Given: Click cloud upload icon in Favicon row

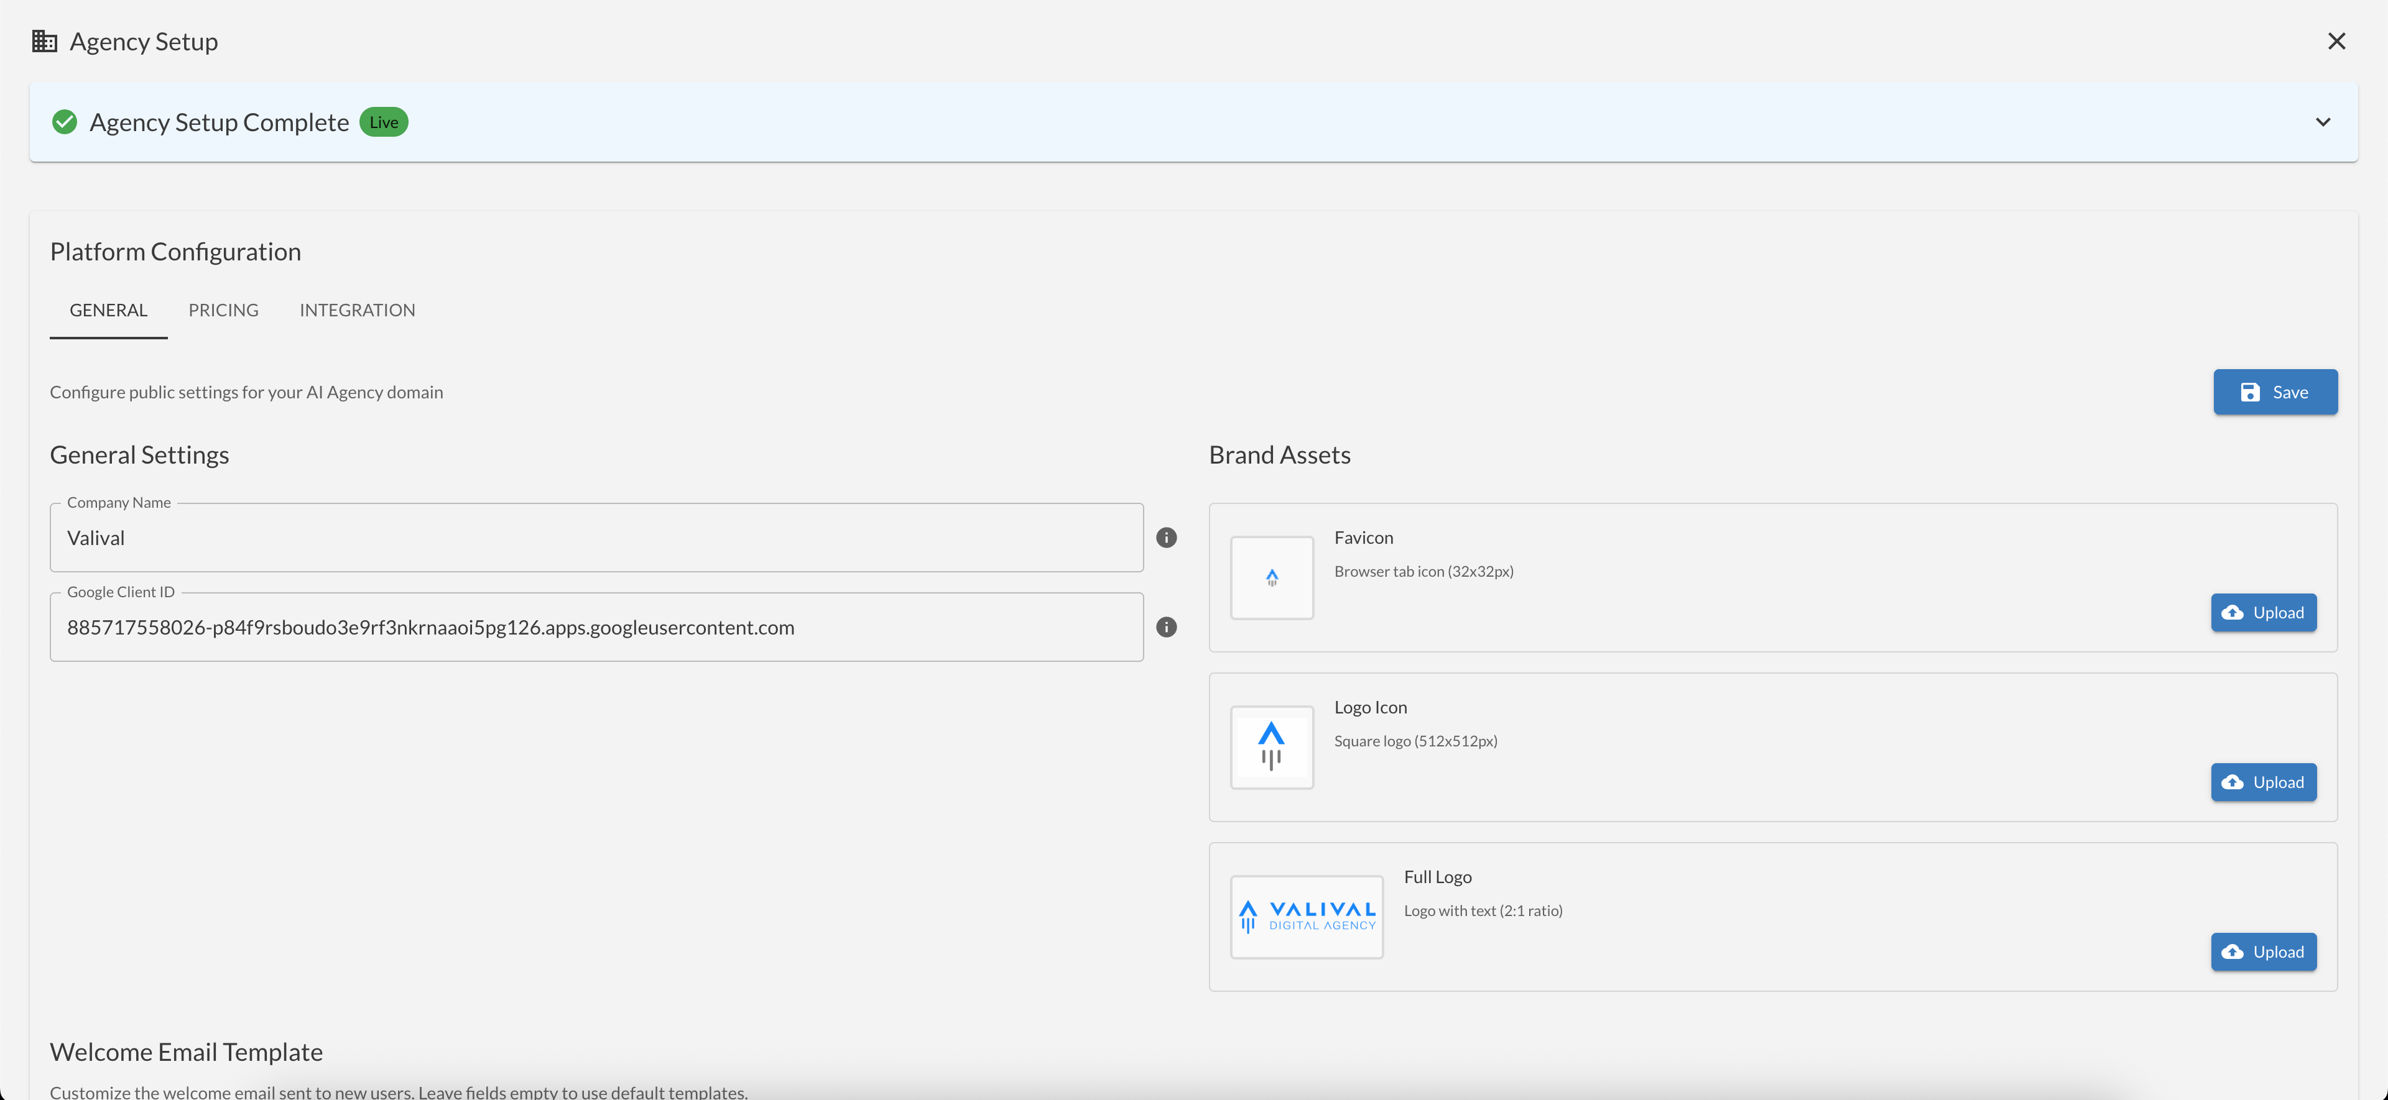Looking at the screenshot, I should pos(2233,613).
